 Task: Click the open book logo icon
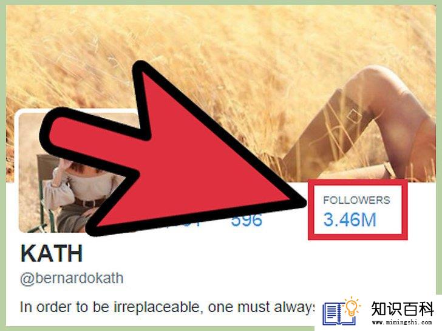click(339, 314)
